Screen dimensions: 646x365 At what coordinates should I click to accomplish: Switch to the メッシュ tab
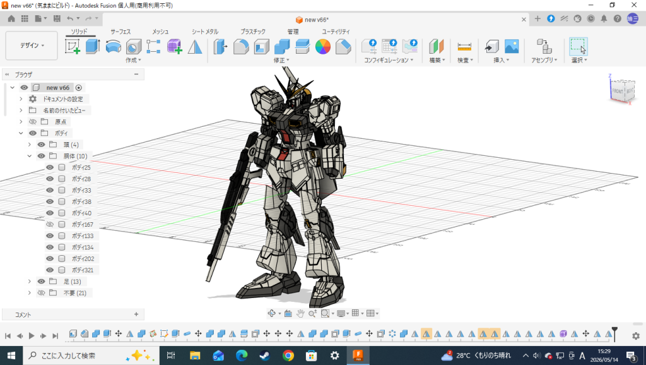[x=160, y=32]
